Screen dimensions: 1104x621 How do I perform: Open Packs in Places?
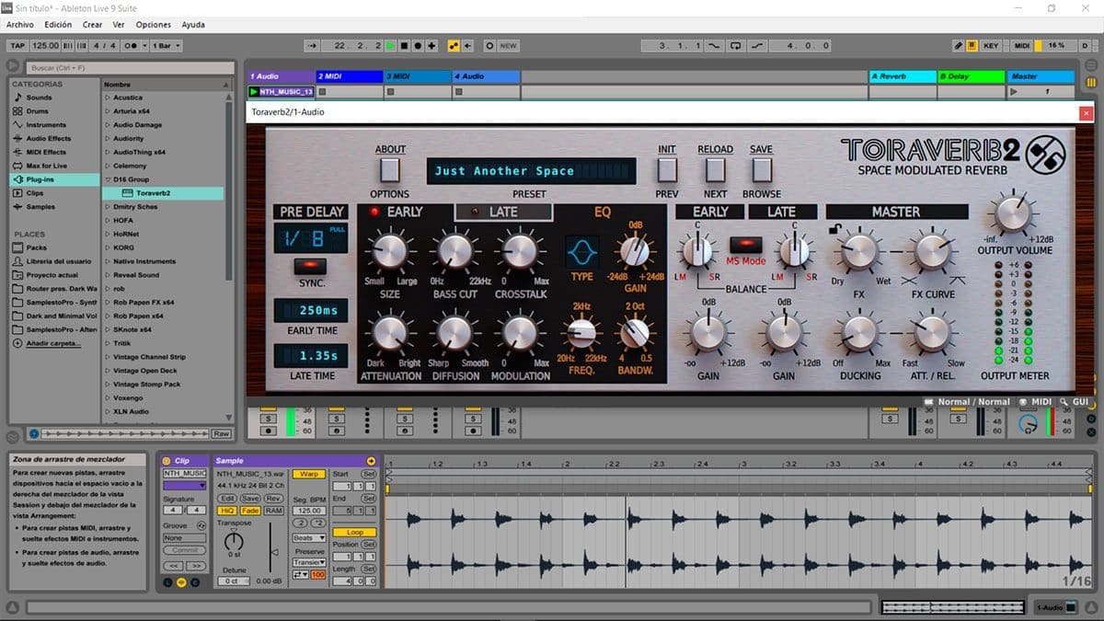point(36,247)
